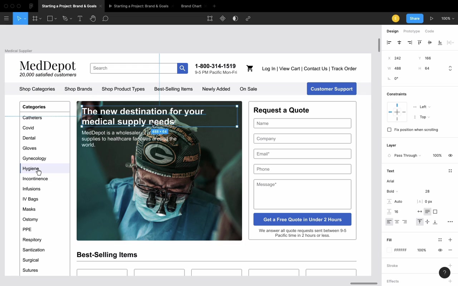This screenshot has height=286, width=458.
Task: Open the Figma main menu hamburger
Action: (x=6, y=19)
